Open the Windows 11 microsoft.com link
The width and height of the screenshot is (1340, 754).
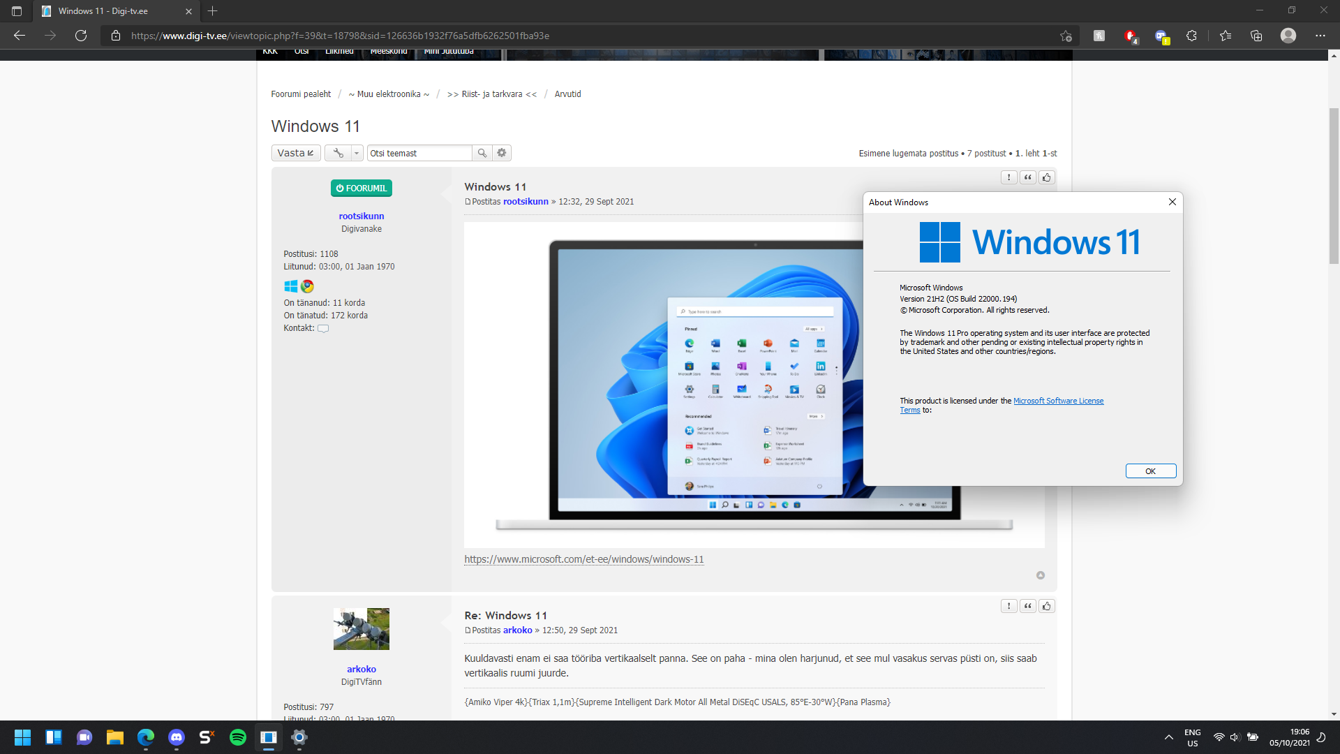[x=584, y=559]
